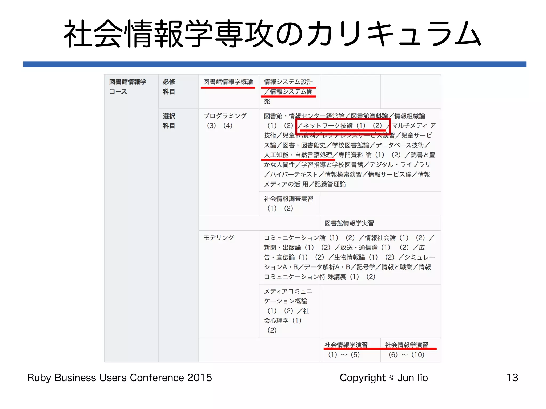Click the slide number 13

512,378
